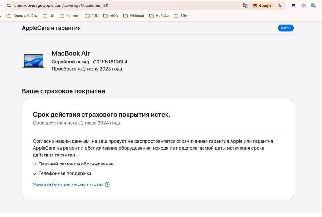Open the Google Translate extension icon
Viewport: 322px width, 217px height.
[313, 5]
